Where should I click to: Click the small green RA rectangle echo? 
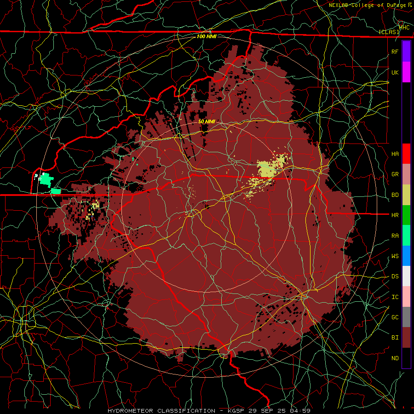pos(56,191)
